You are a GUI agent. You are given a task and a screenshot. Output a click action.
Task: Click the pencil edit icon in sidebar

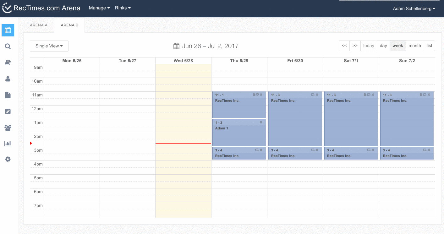8,112
